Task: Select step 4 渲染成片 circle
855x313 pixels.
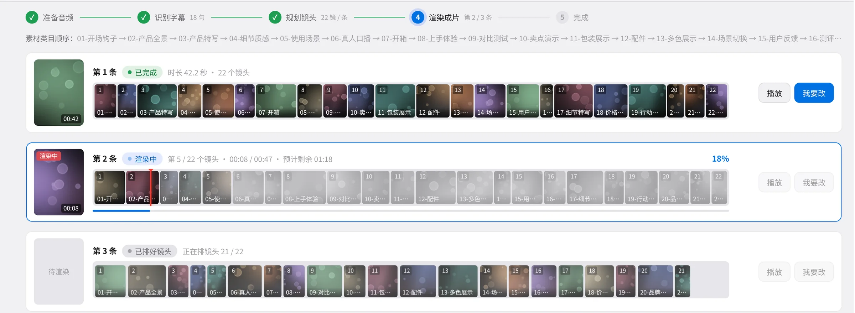Action: [418, 17]
